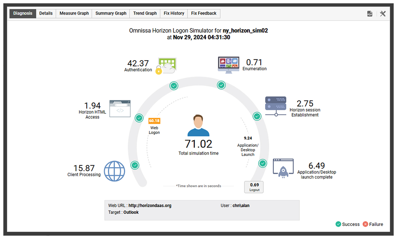Click the 6.49 launch complete value
Image resolution: width=397 pixels, height=239 pixels.
[317, 166]
